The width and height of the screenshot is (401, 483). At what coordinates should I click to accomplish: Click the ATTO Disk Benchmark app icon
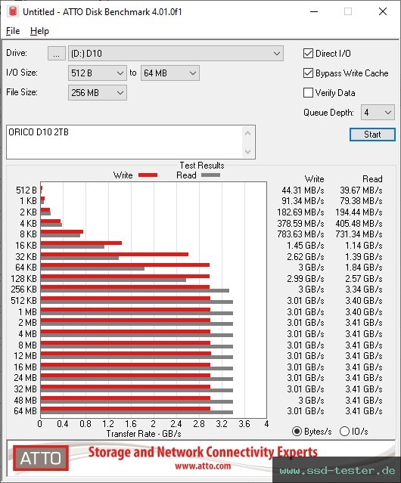click(13, 11)
